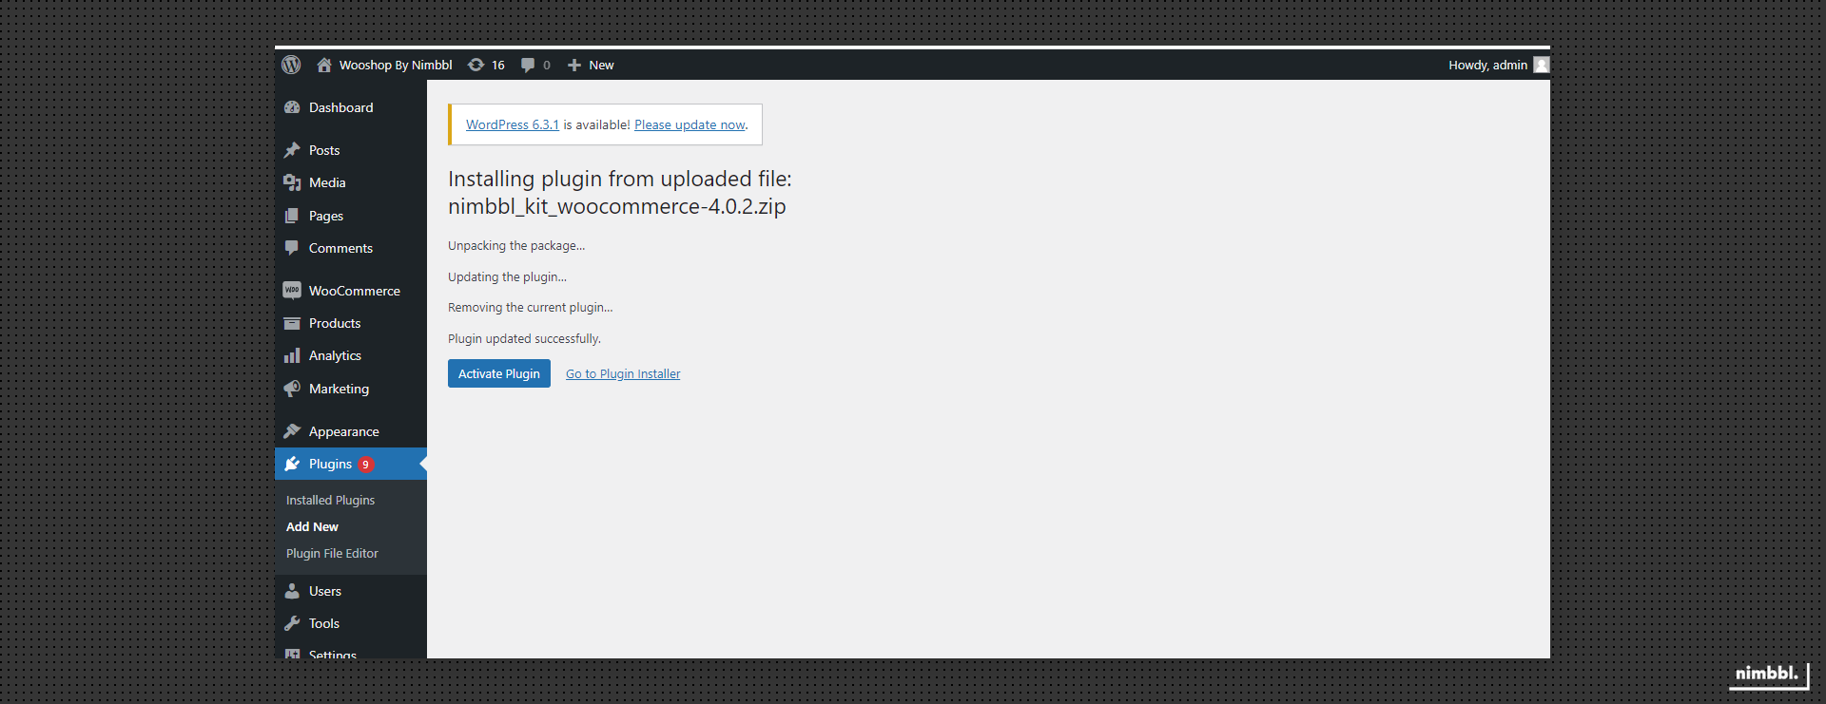Open the Howdy, admin account menu

(x=1498, y=65)
